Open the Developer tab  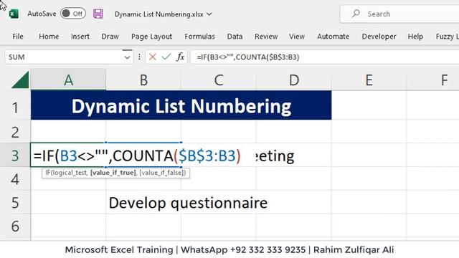(379, 37)
